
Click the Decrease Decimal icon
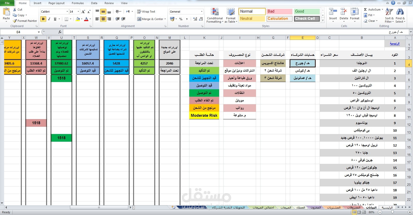(x=201, y=19)
